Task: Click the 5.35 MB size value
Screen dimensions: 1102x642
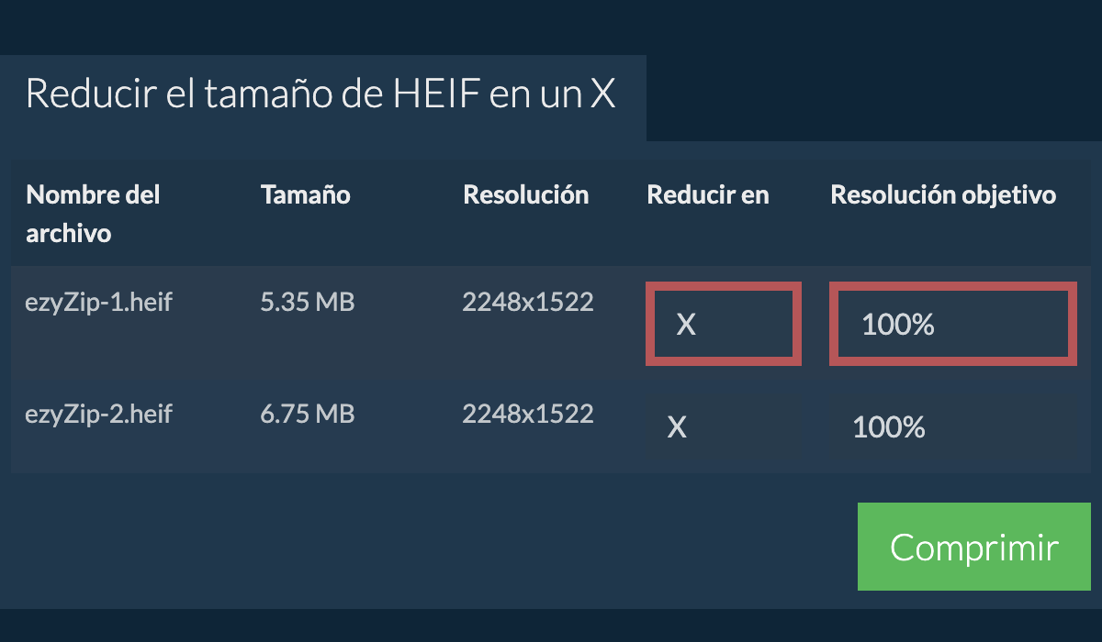Action: pyautogui.click(x=308, y=302)
